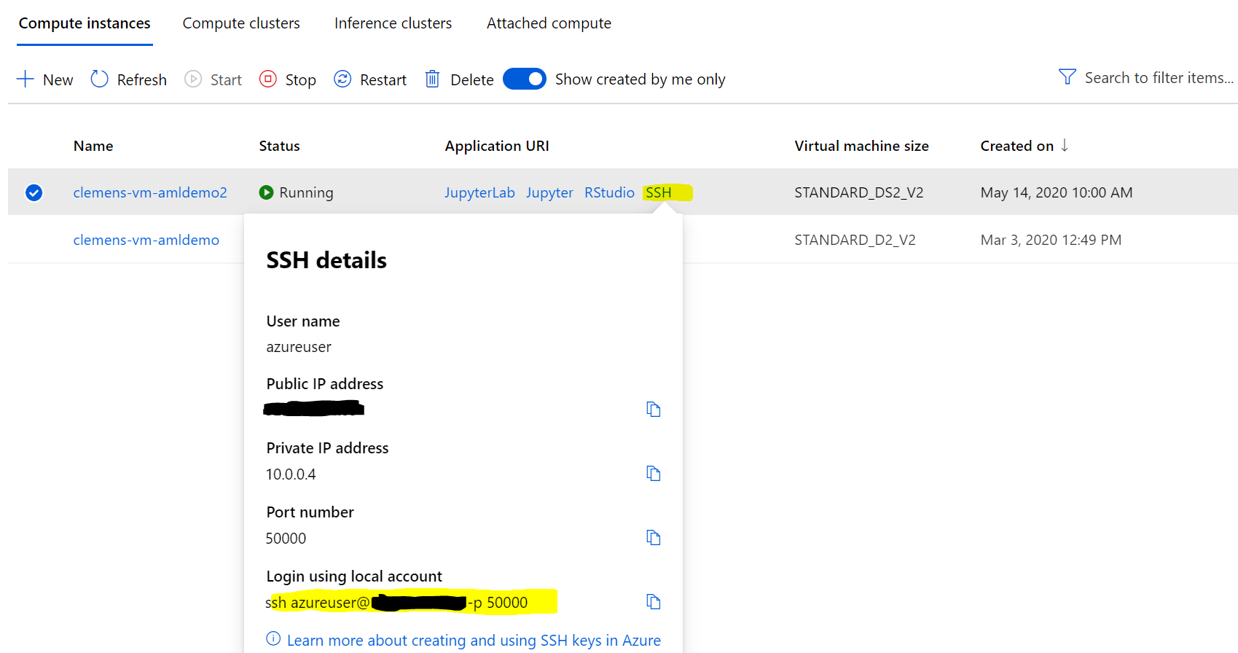Click the Search to filter items field
Viewport: 1238px width, 653px height.
click(x=1159, y=77)
